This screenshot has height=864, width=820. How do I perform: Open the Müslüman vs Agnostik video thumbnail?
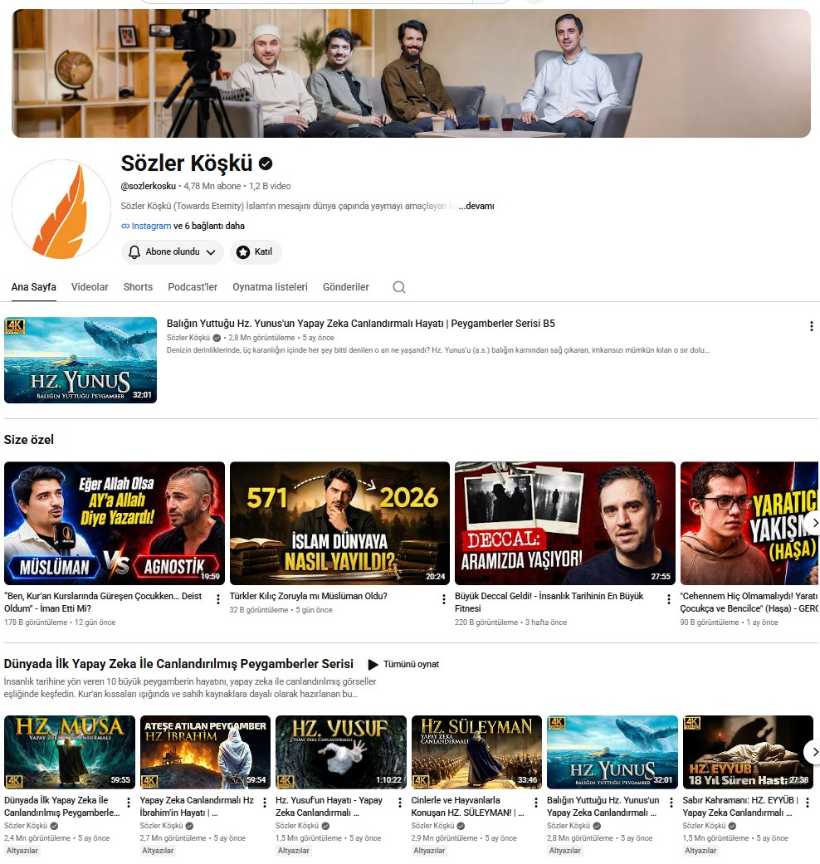click(x=114, y=523)
